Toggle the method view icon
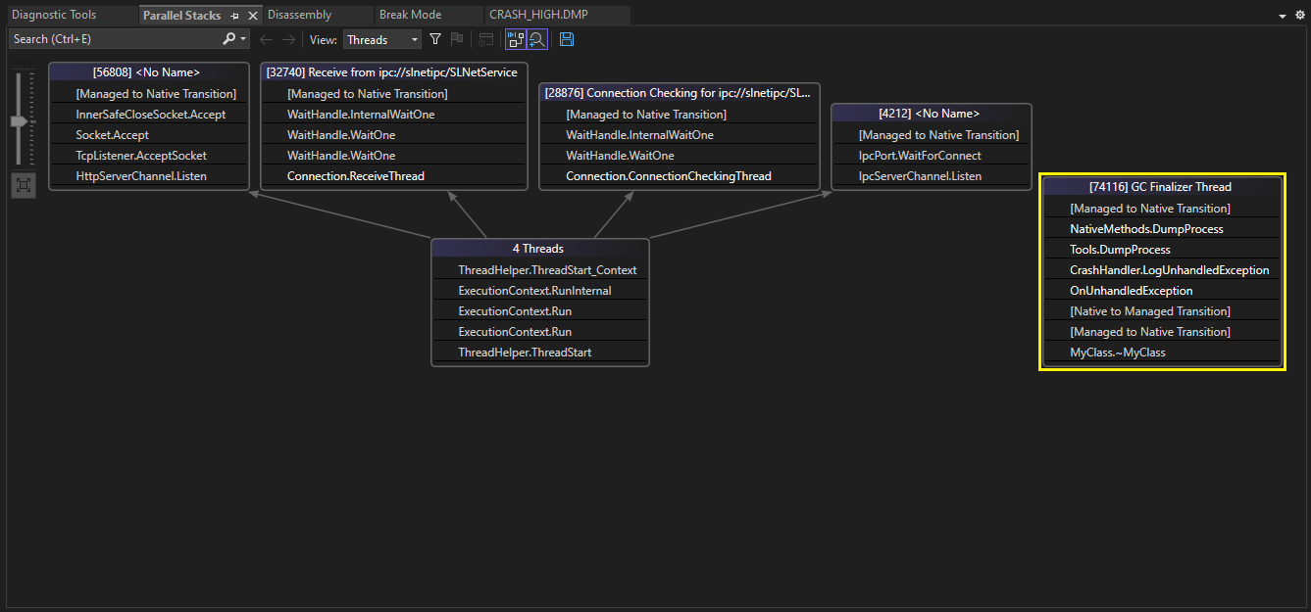 coord(485,39)
